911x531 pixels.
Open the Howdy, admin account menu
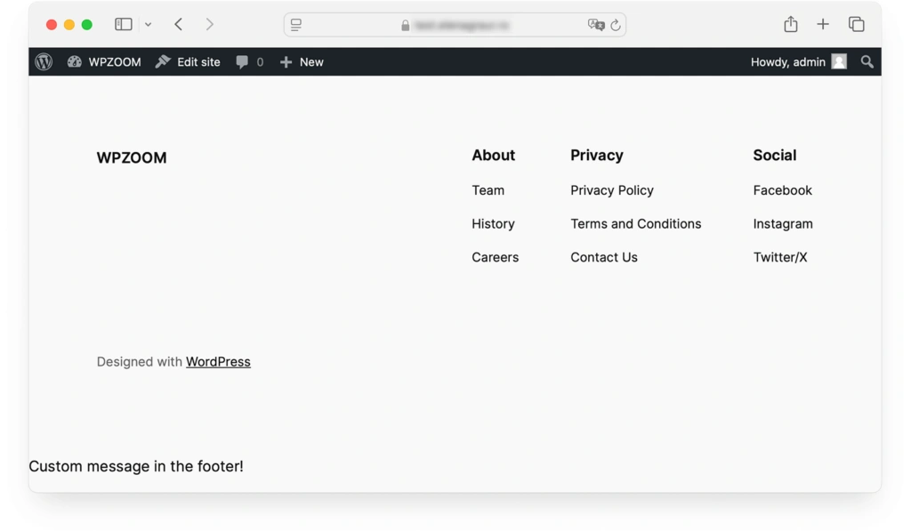786,61
